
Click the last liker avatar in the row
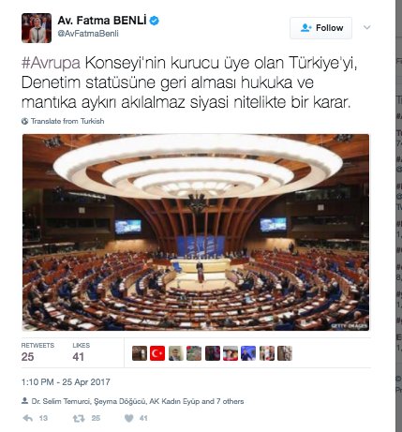[x=285, y=353]
